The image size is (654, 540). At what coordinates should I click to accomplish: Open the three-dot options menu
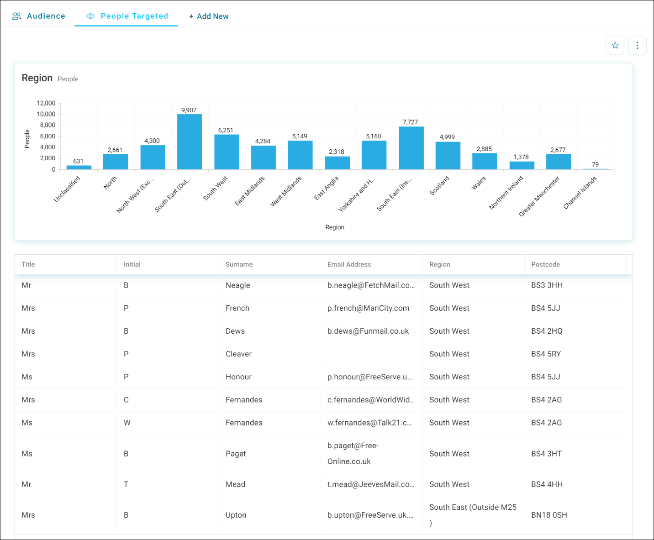tap(637, 45)
